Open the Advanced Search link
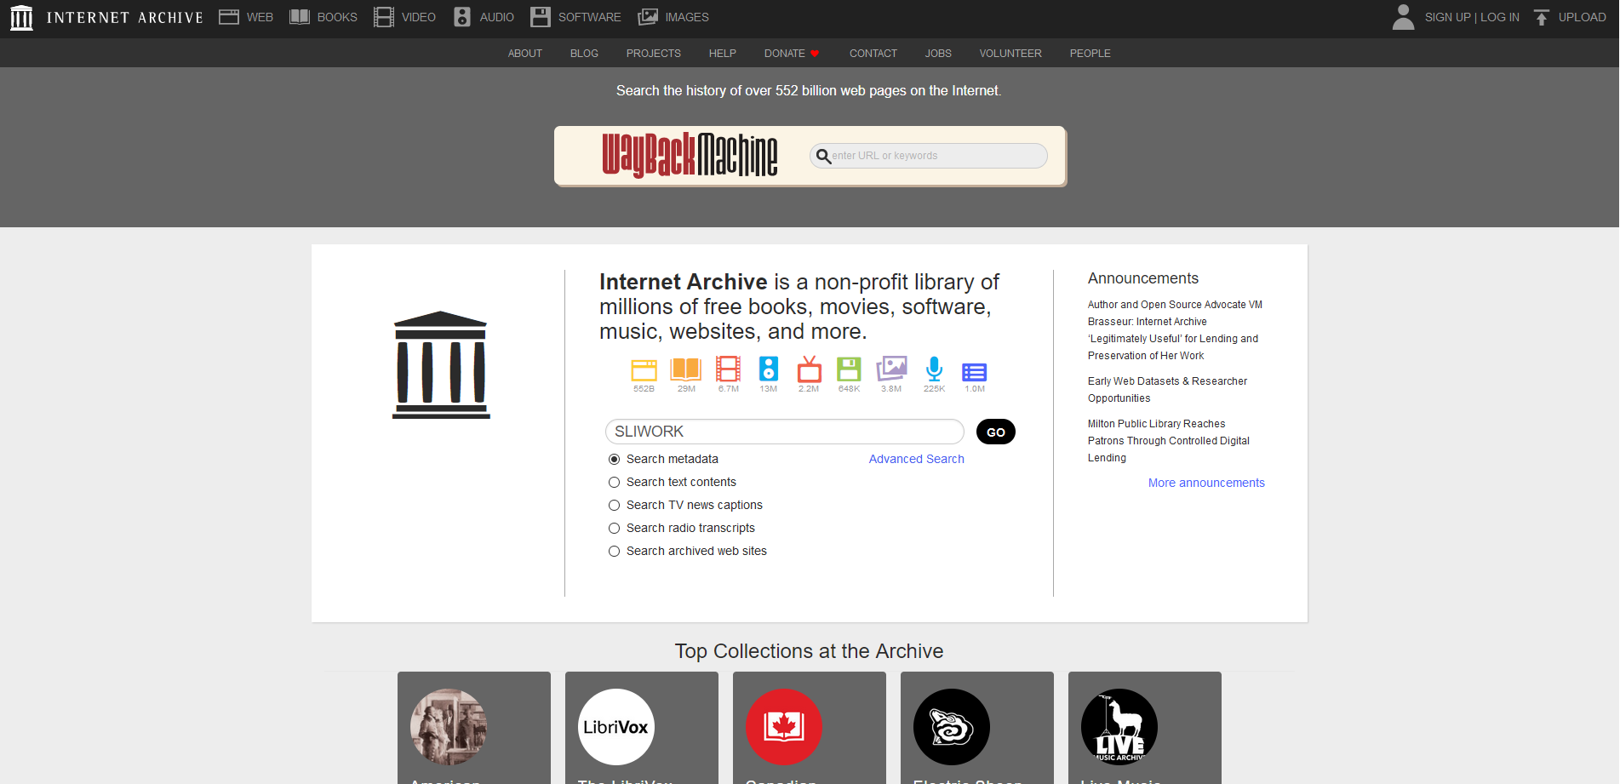 (917, 459)
